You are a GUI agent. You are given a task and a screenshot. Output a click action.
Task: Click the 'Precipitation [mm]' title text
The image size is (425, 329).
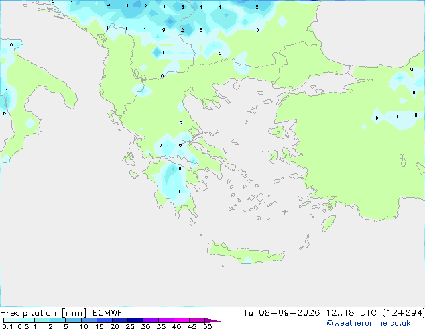43,313
